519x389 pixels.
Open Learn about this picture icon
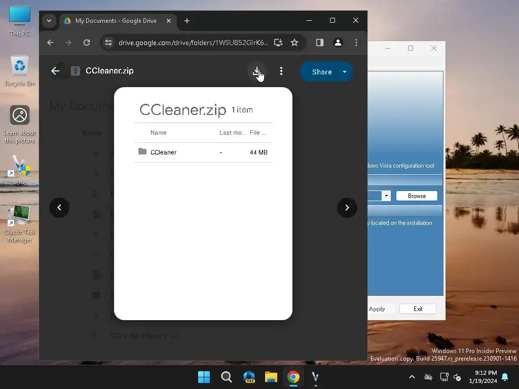click(x=20, y=125)
